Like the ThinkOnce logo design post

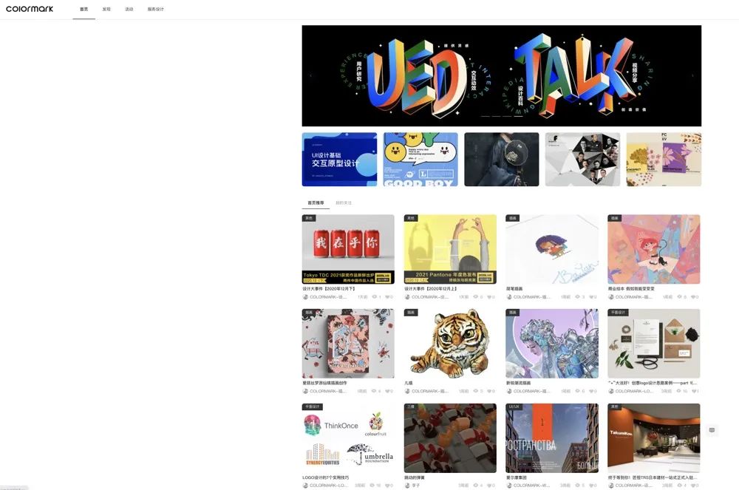[x=387, y=486]
